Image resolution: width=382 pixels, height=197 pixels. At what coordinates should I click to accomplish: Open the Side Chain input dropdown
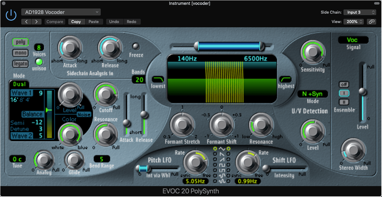pos(360,12)
